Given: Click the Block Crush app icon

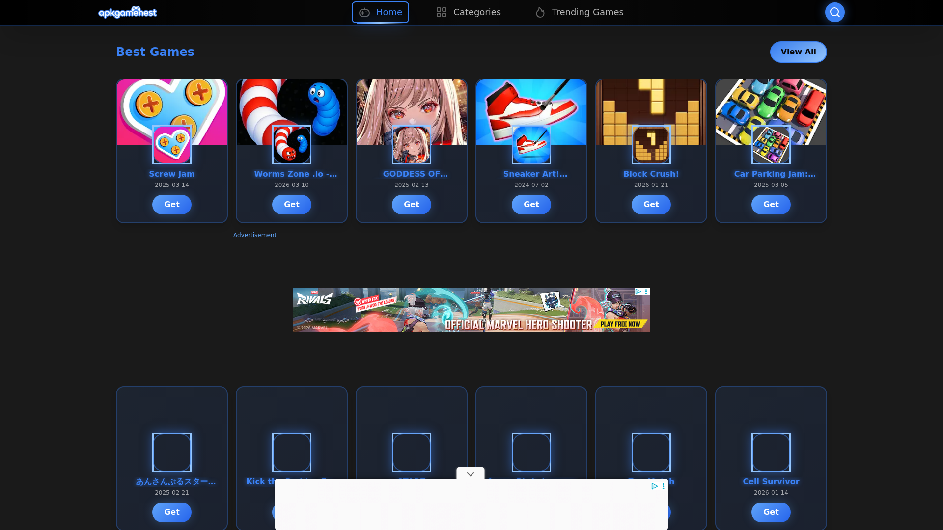Looking at the screenshot, I should [x=651, y=145].
